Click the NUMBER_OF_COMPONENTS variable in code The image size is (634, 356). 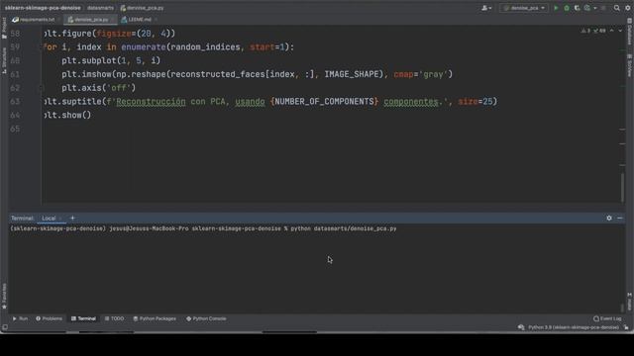click(x=325, y=101)
